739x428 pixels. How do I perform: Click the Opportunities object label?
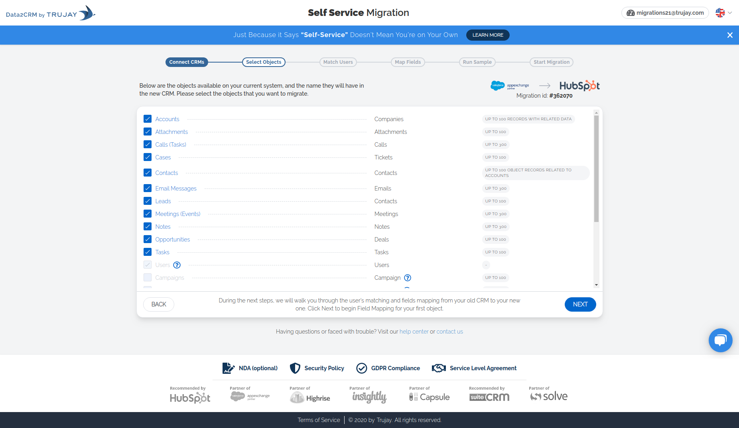(x=173, y=240)
